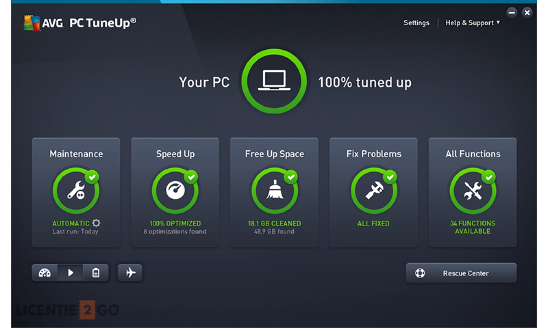Select the Fix Problems wrench icon
Image resolution: width=548 pixels, height=328 pixels.
374,190
